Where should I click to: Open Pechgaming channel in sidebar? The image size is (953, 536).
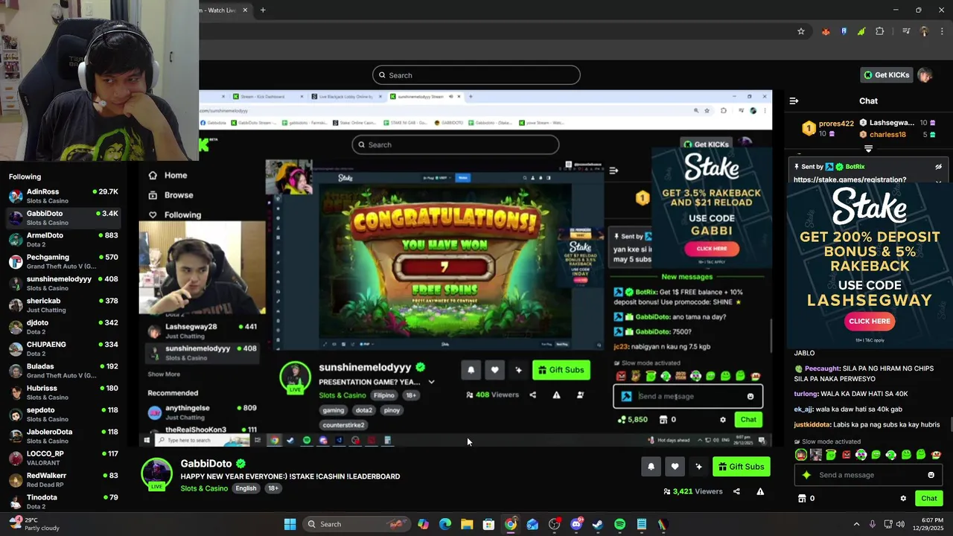pos(63,261)
